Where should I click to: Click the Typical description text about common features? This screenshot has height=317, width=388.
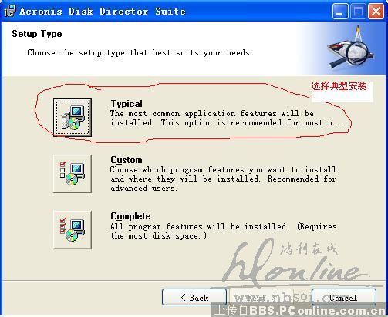[x=228, y=118]
